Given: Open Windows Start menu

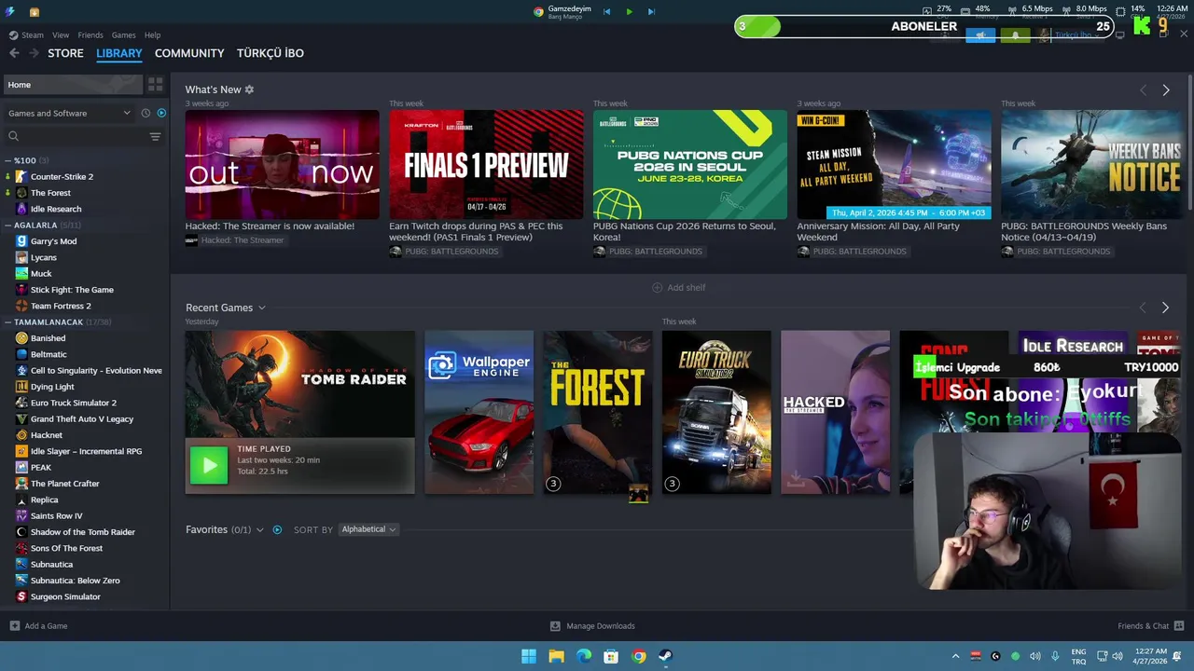Looking at the screenshot, I should [528, 656].
